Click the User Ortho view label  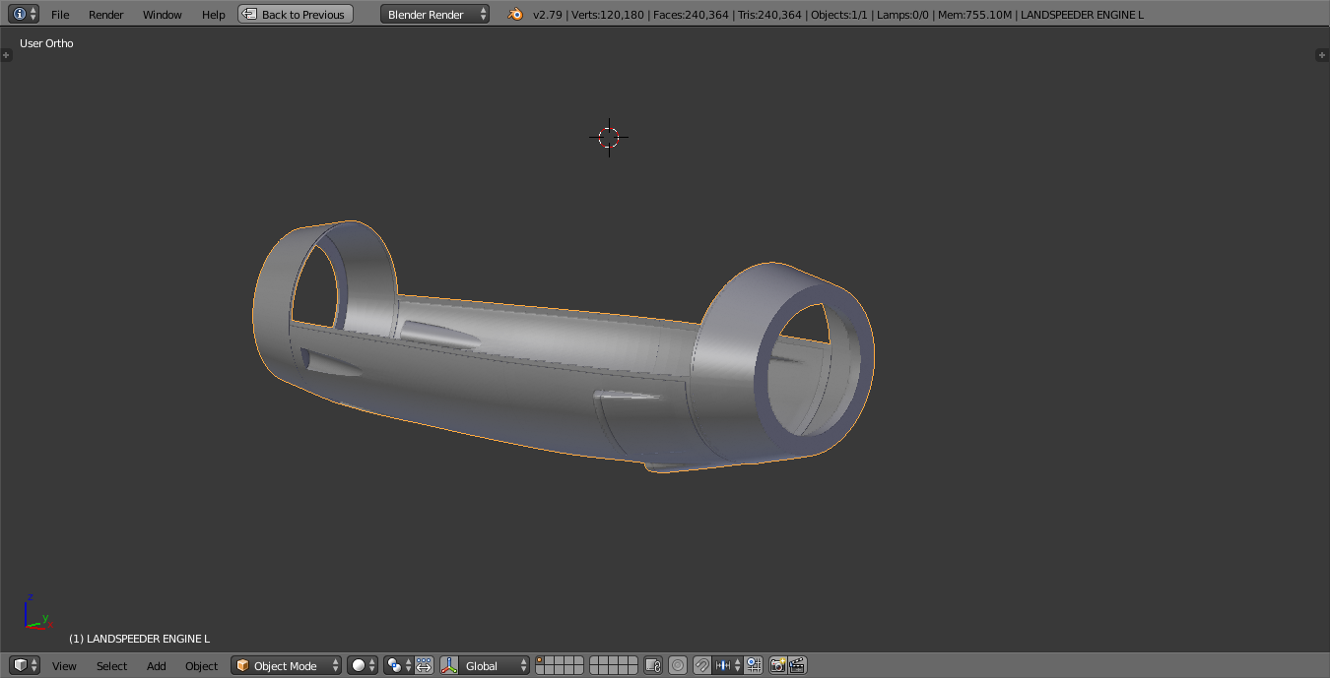pyautogui.click(x=46, y=43)
